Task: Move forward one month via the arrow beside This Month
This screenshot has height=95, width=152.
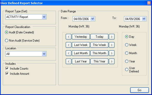Action: 112,53
